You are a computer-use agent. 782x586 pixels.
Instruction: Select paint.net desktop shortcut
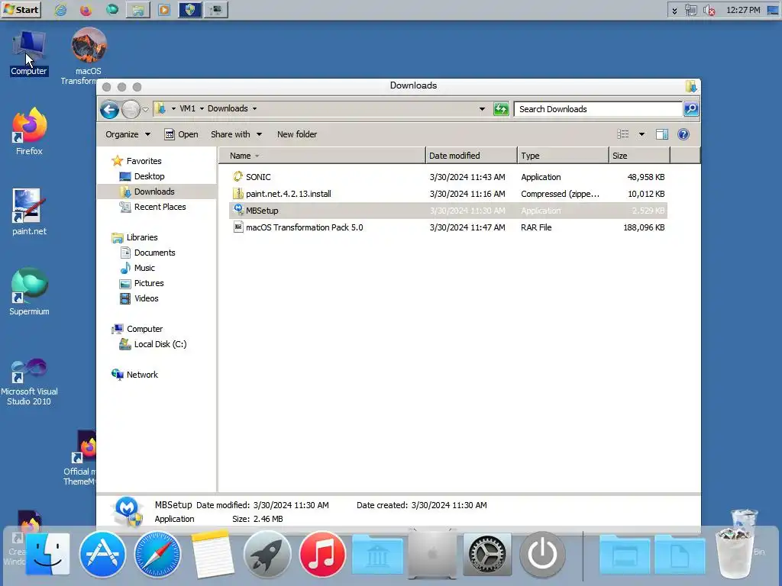[29, 212]
